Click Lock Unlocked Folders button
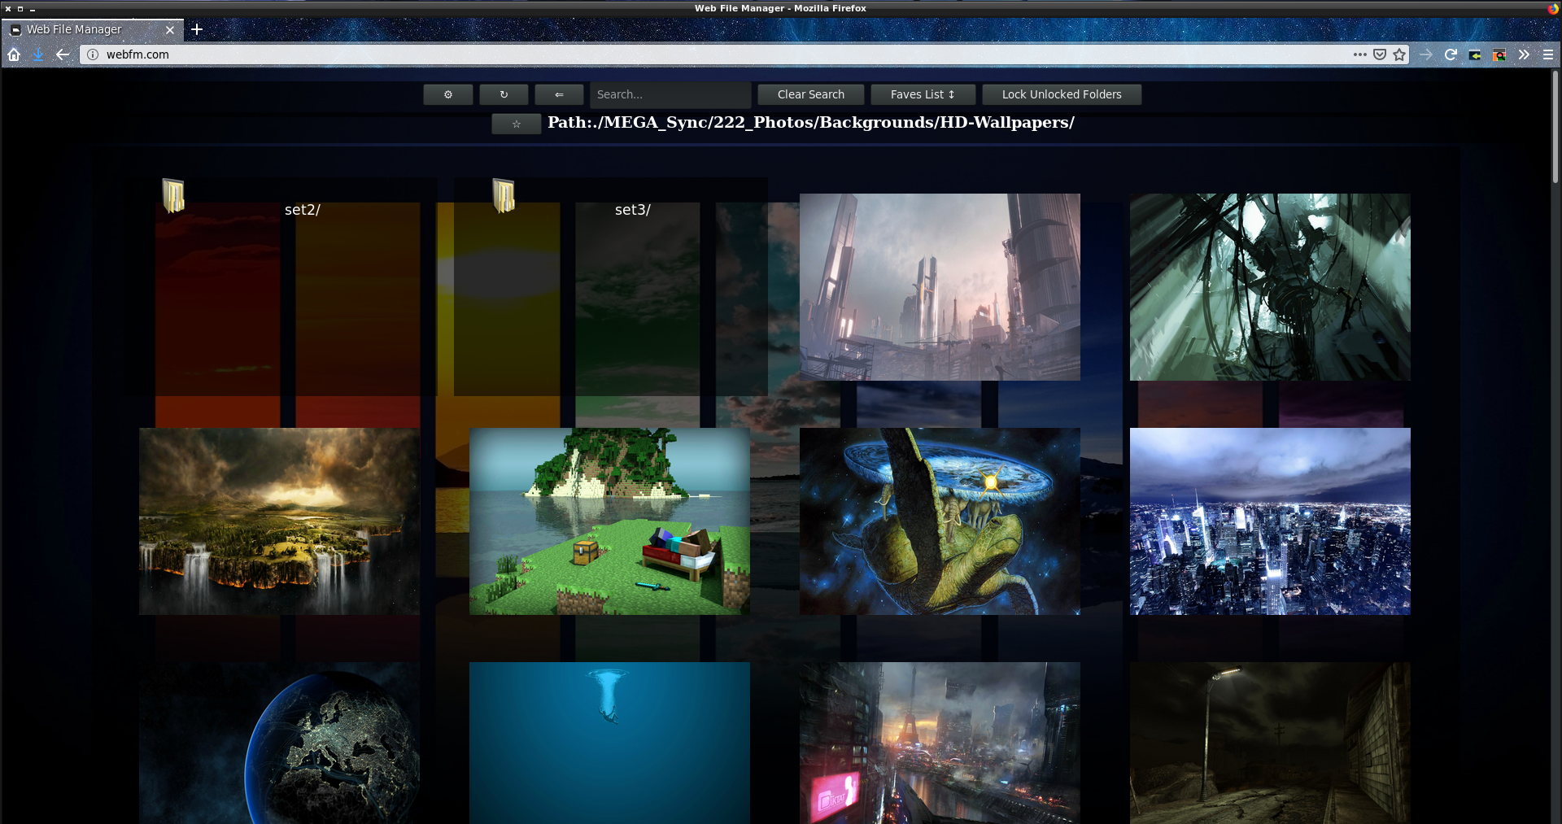The height and width of the screenshot is (824, 1562). (x=1061, y=94)
